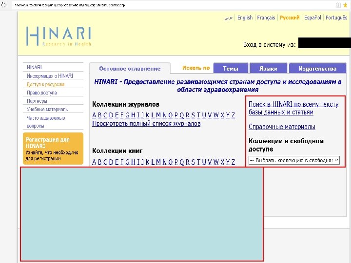351x263 pixels.
Task: Click letter Z under Коллекции журналов
Action: coord(233,115)
